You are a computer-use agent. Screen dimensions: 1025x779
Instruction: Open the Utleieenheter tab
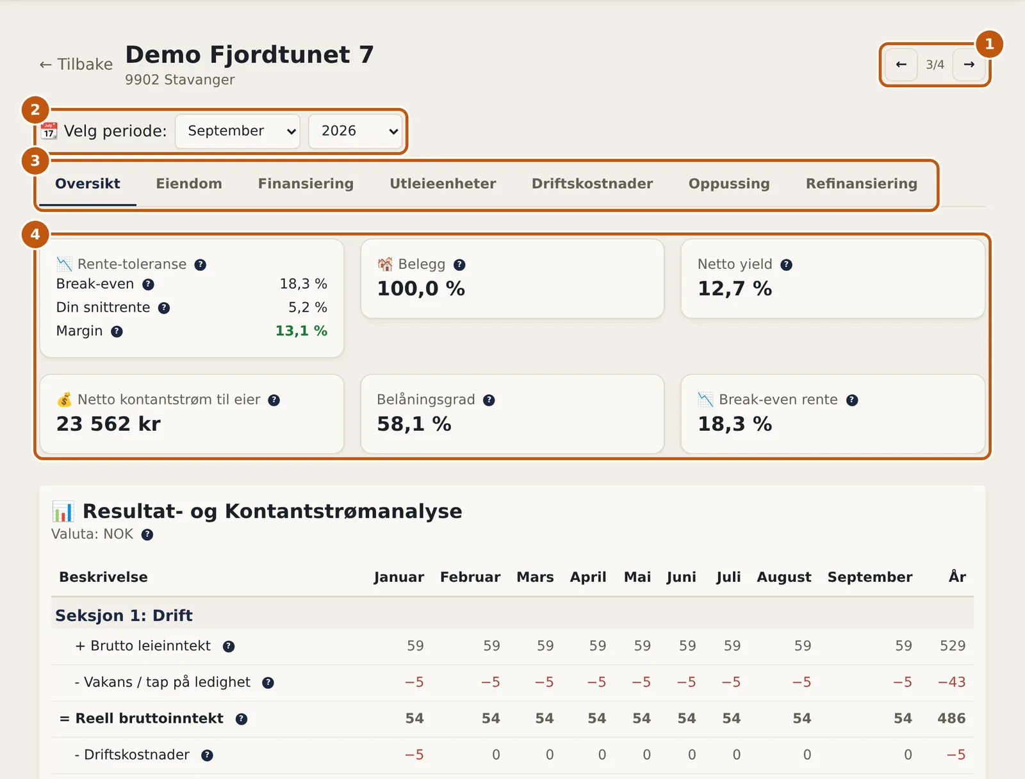tap(443, 184)
